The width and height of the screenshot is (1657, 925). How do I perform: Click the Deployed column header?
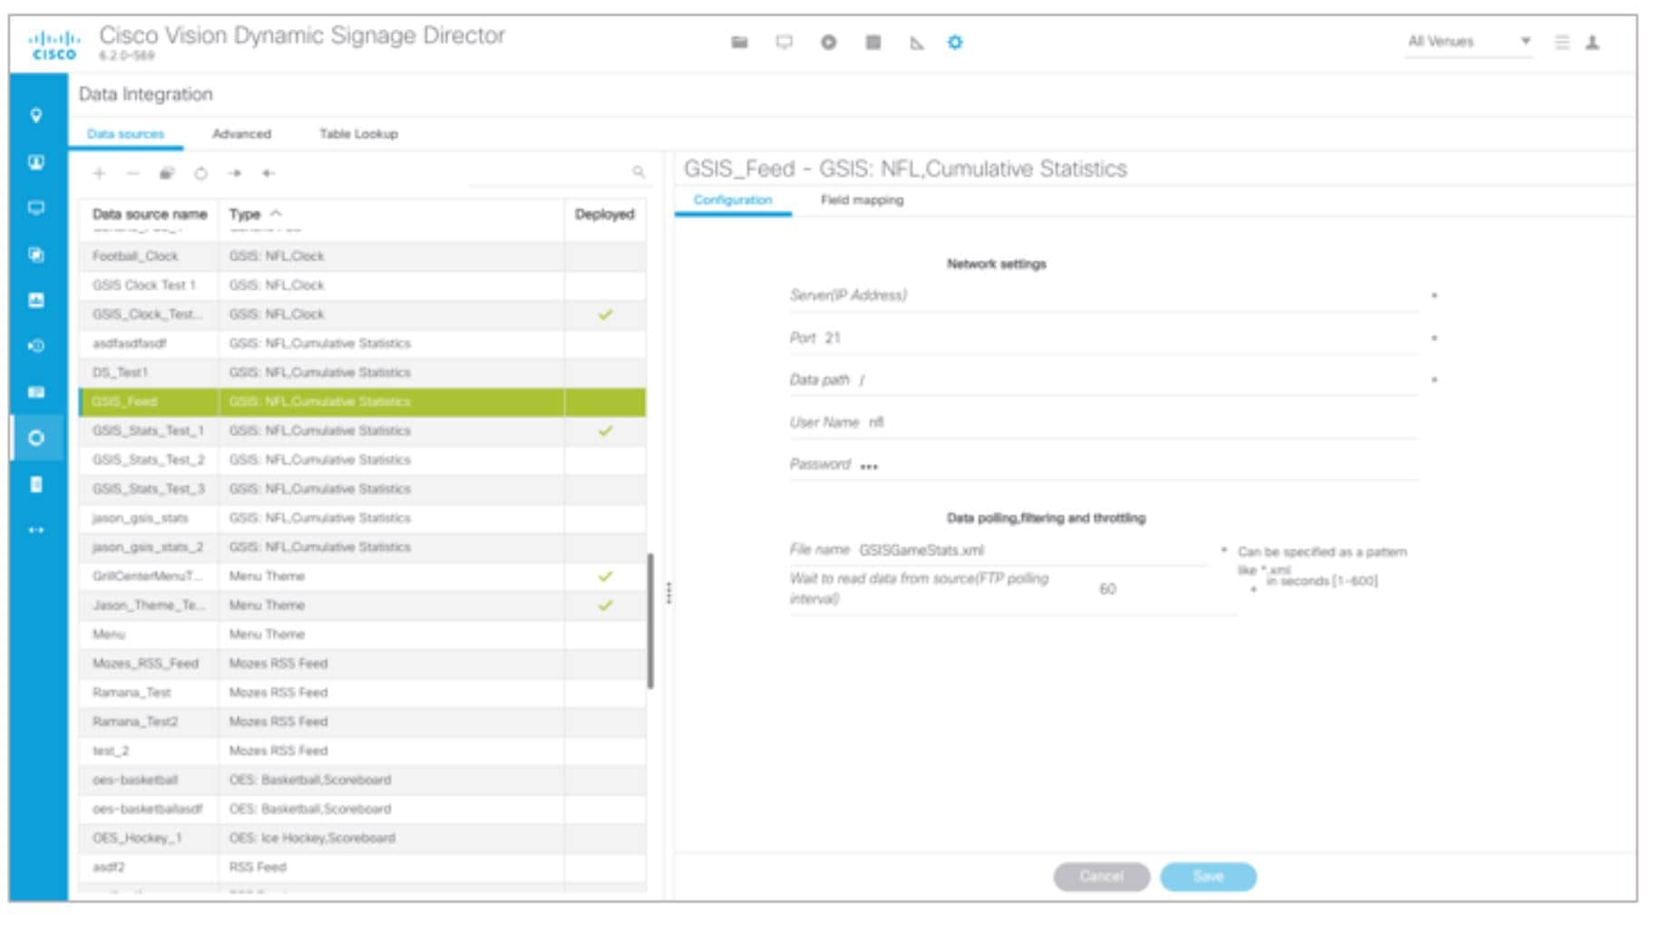coord(605,214)
